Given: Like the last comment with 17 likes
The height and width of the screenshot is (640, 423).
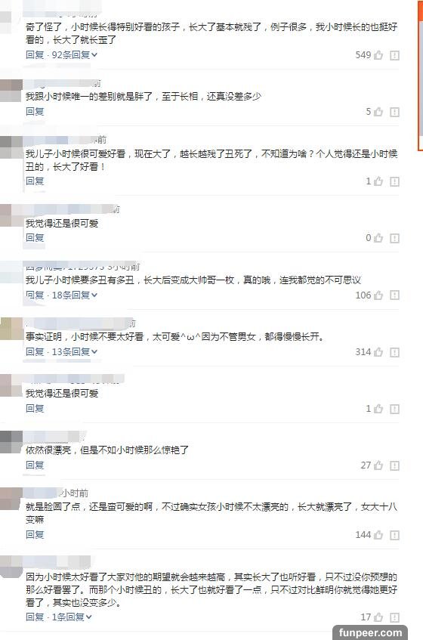Looking at the screenshot, I should tap(378, 617).
